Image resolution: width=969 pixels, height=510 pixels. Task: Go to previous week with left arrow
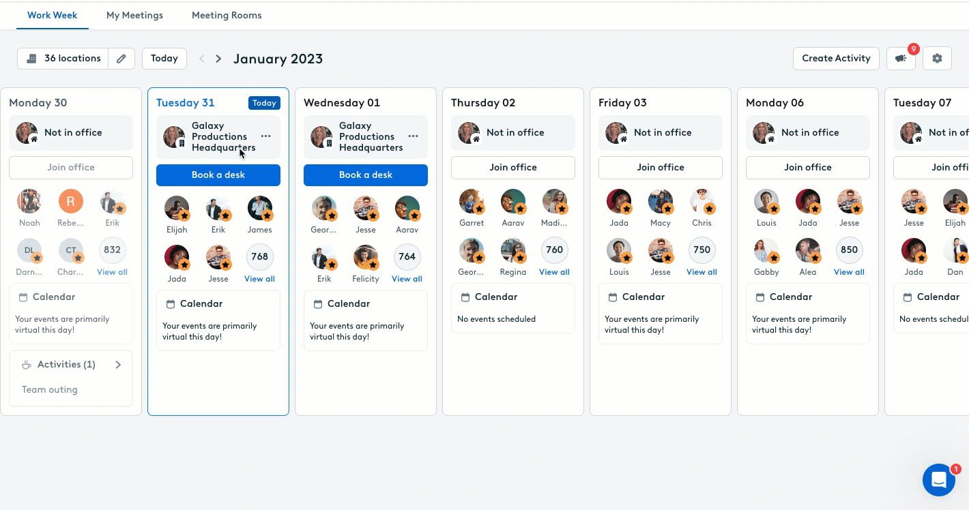[x=202, y=59]
